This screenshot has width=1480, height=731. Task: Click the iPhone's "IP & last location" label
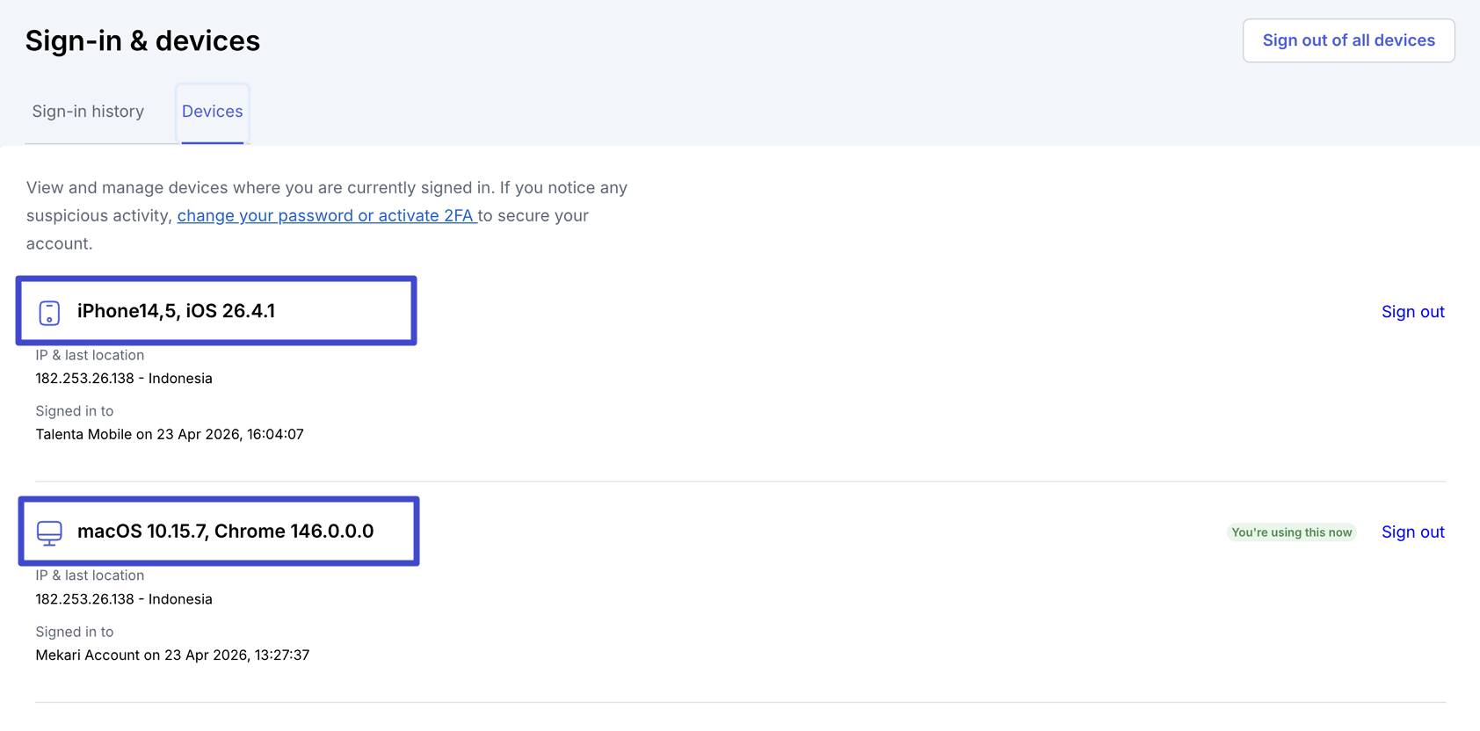pyautogui.click(x=90, y=355)
